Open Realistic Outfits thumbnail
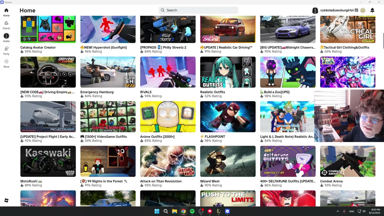 (228, 72)
